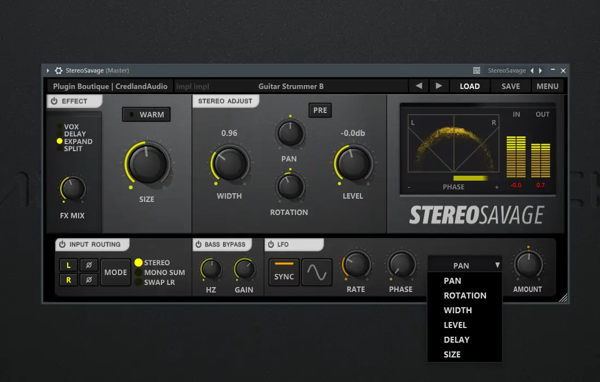Click the LFO AMOUNT knob
The width and height of the screenshot is (600, 382).
[528, 265]
